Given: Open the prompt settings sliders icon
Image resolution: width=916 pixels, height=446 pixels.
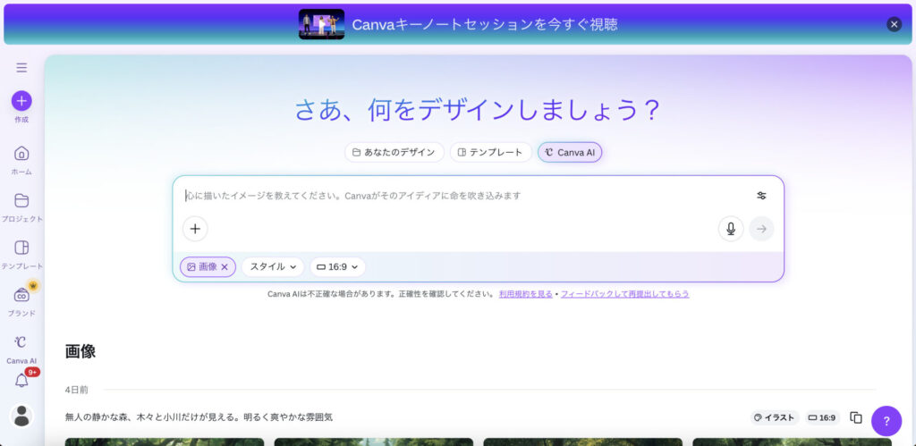Looking at the screenshot, I should coord(761,196).
